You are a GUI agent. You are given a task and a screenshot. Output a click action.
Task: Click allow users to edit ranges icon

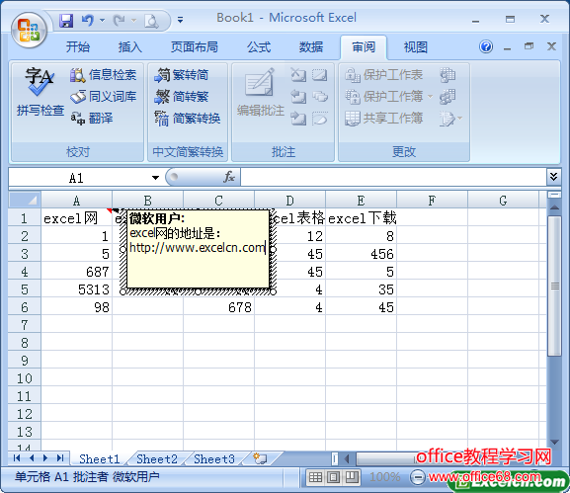448,97
